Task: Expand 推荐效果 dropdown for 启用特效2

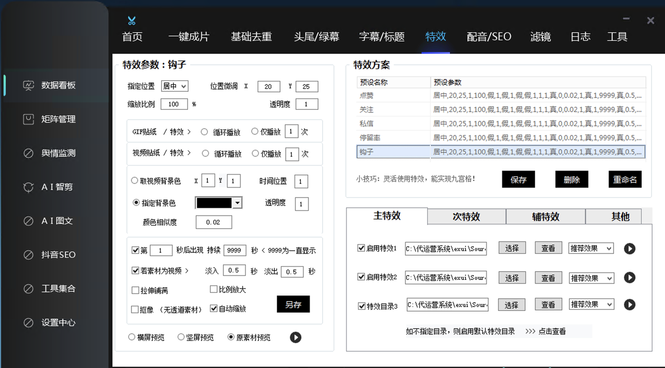Action: pyautogui.click(x=591, y=278)
